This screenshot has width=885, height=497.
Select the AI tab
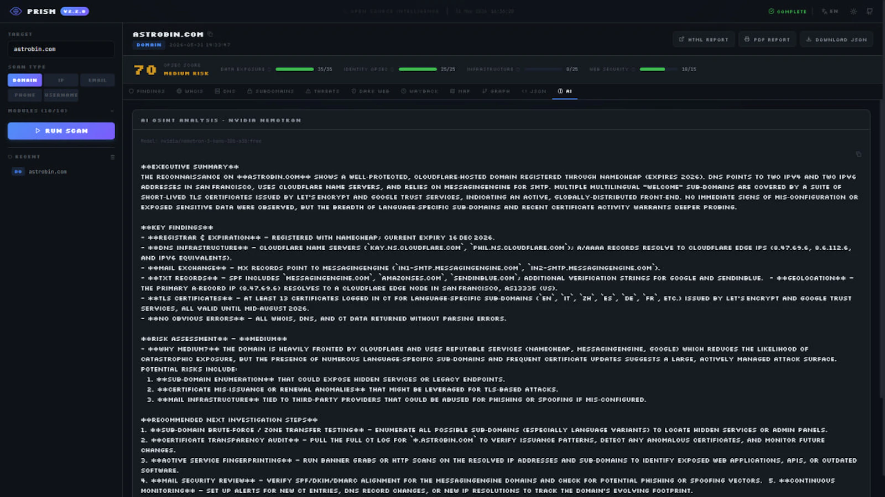point(565,91)
